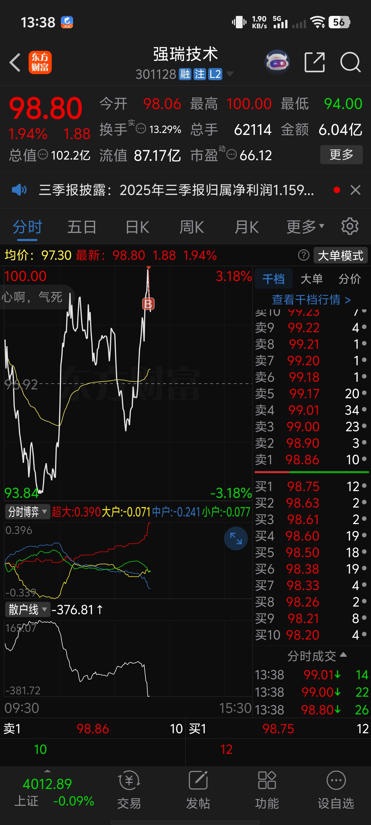Tap the 13:38 98.80 trade record

tap(311, 710)
